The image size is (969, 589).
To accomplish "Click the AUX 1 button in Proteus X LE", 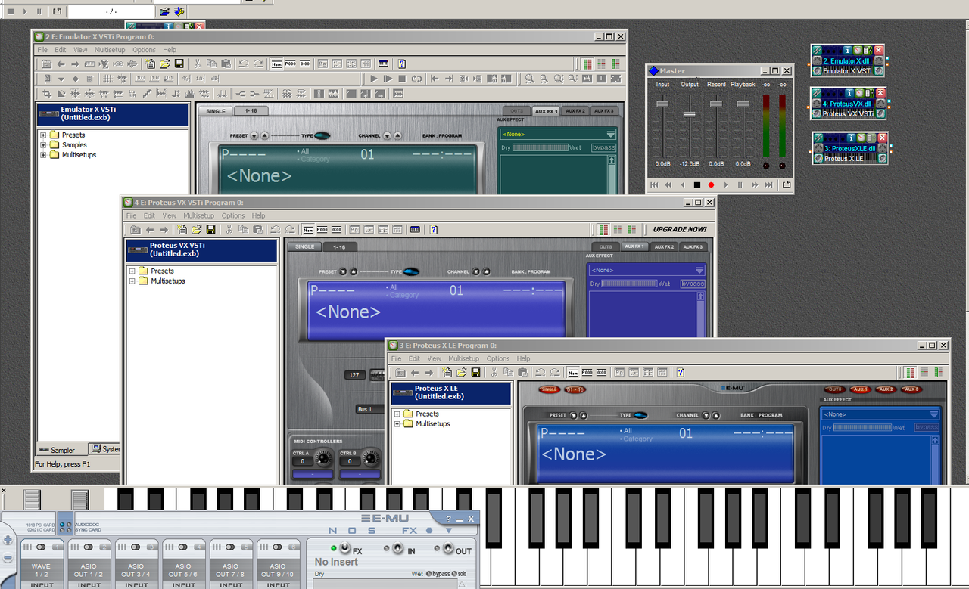I will pos(861,389).
